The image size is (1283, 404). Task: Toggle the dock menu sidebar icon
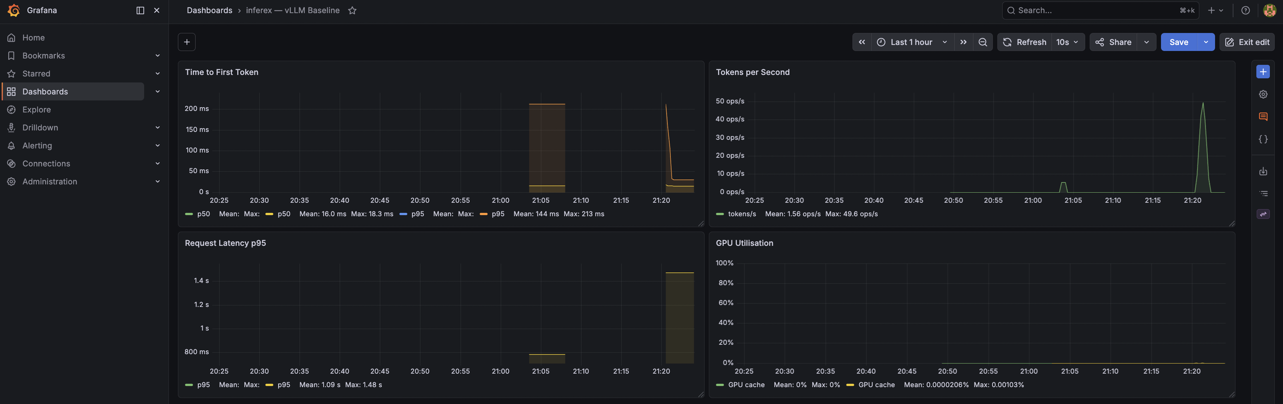click(x=140, y=10)
